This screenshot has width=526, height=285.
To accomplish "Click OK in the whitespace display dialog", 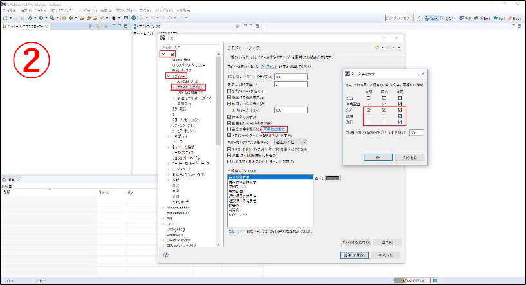I will [377, 156].
